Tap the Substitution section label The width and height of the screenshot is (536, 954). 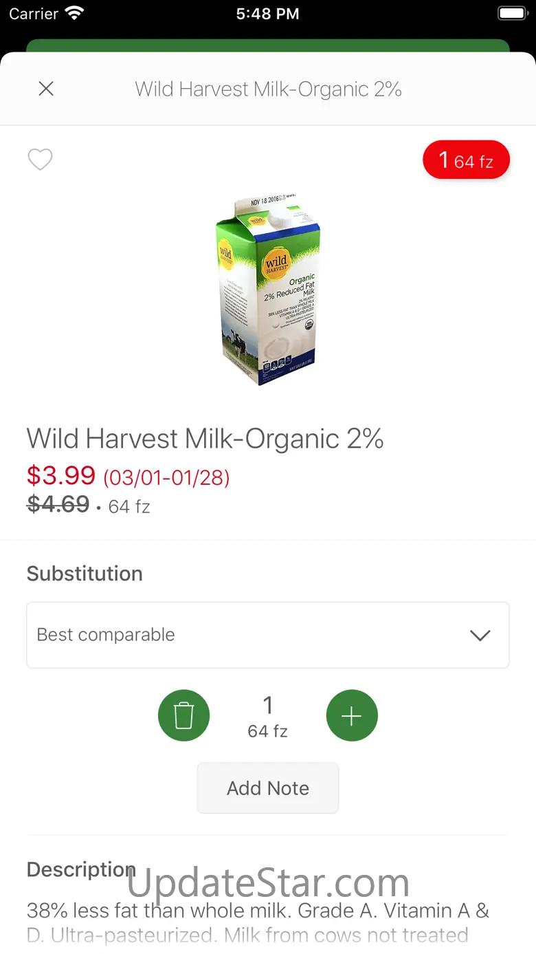click(x=85, y=574)
